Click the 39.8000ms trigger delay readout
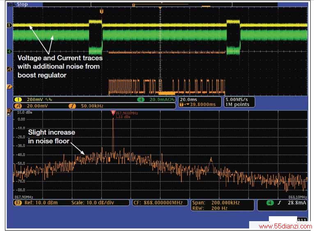 pyautogui.click(x=203, y=104)
